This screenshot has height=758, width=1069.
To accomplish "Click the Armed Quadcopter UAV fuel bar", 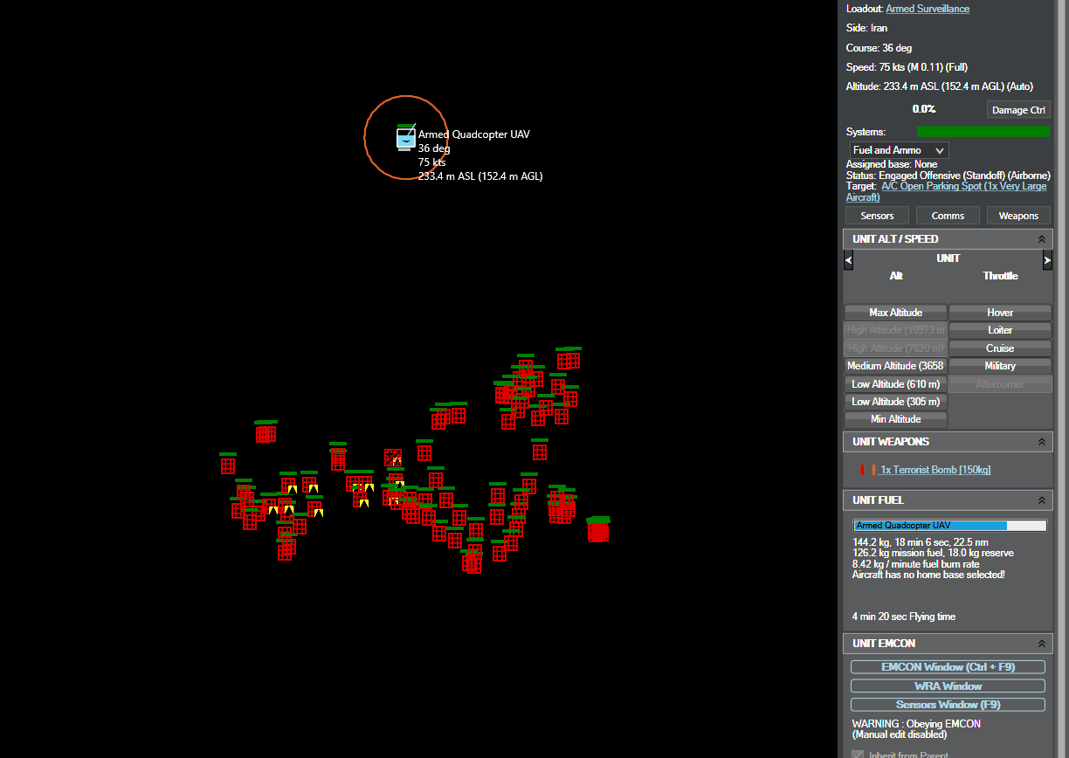I will (x=949, y=526).
